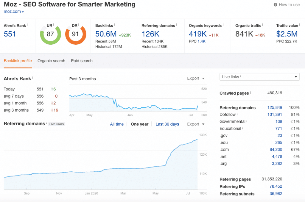The image size is (305, 202).
Task: Open the 3,282 .org count
Action: click(277, 164)
